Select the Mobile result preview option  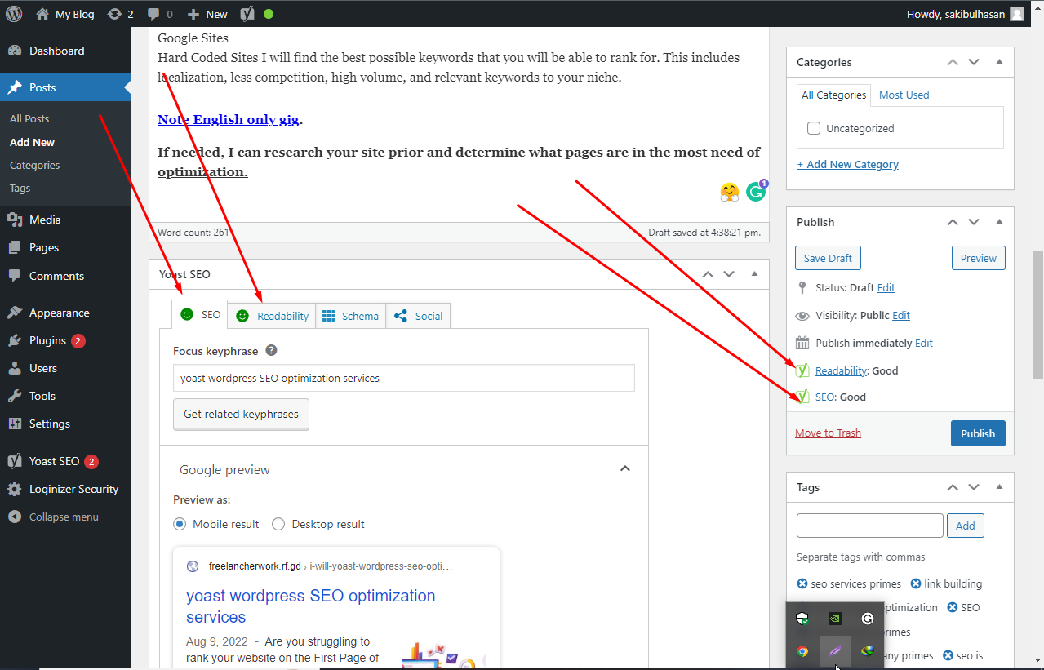coord(180,524)
